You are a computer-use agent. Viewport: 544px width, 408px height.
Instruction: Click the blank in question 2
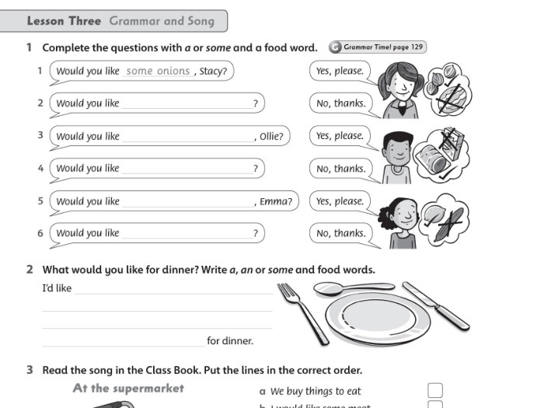[x=186, y=103]
